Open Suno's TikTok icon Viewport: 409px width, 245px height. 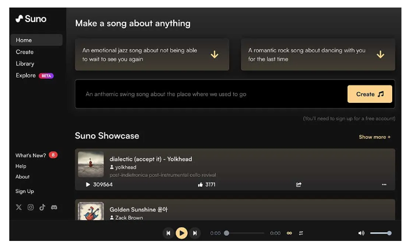(x=42, y=207)
